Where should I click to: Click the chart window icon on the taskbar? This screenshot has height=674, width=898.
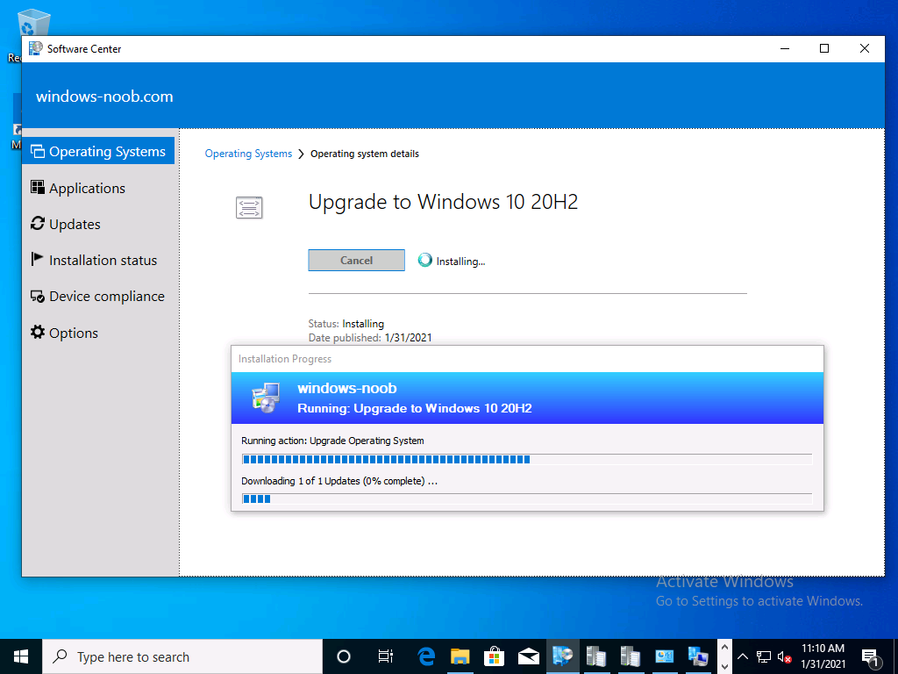665,656
